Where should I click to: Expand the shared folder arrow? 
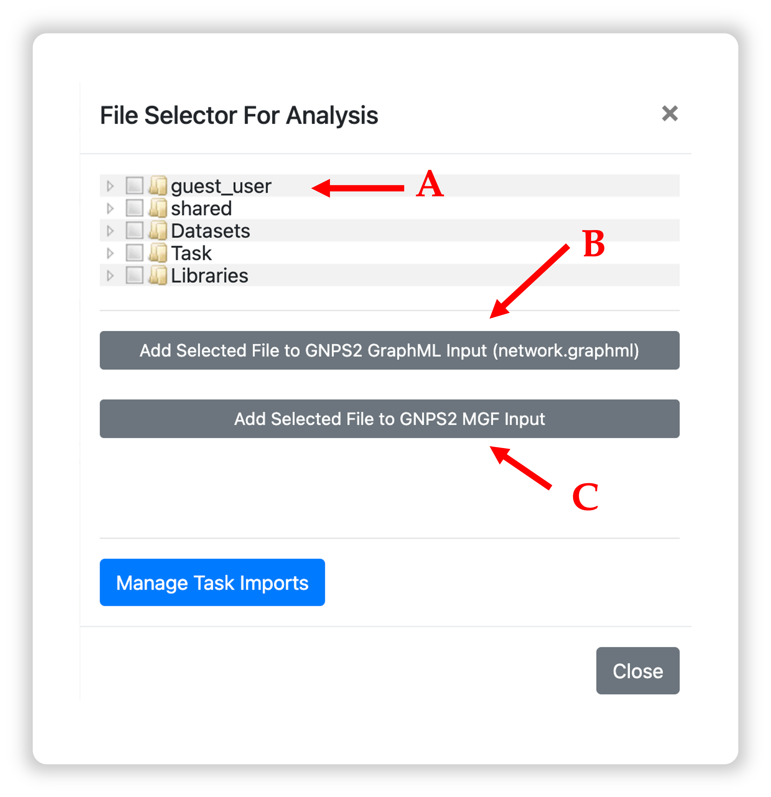point(110,208)
